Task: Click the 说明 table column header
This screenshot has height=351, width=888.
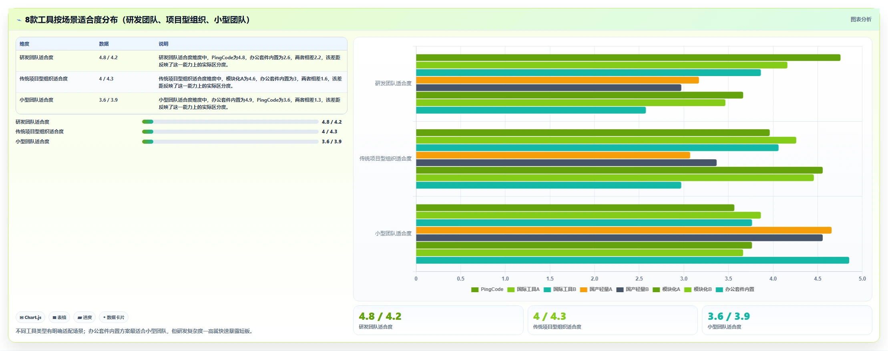Action: click(x=163, y=44)
